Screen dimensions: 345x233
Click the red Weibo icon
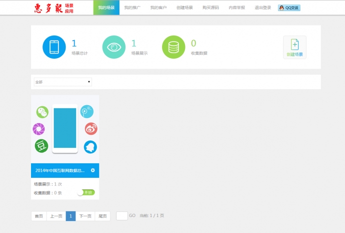point(91,129)
